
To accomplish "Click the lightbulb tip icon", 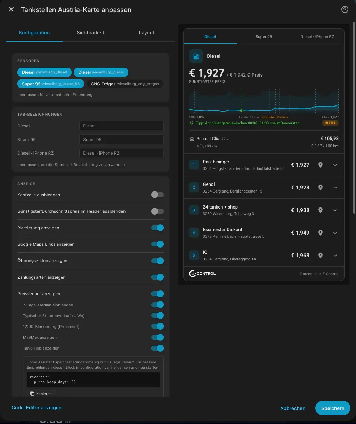I will click(x=192, y=123).
